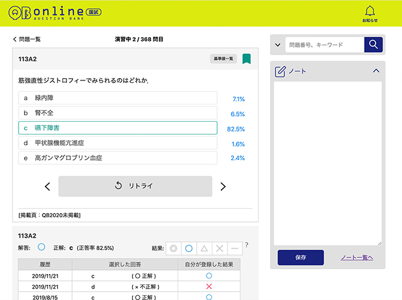Focus the 問題番号、キーワード search field

(x=325, y=44)
